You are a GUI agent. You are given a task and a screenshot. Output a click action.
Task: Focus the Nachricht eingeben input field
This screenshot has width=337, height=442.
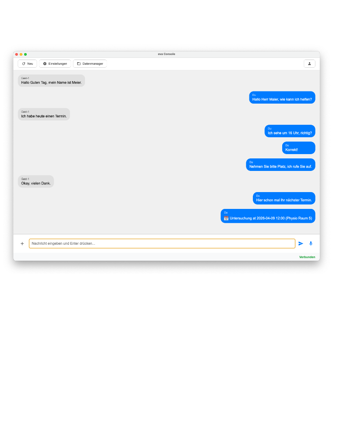(162, 243)
